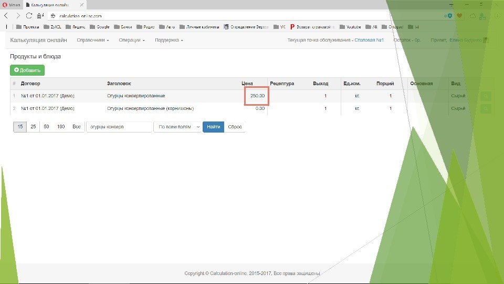Open the Возврат страховой bookmark
This screenshot has height=284, width=504.
pos(312,27)
